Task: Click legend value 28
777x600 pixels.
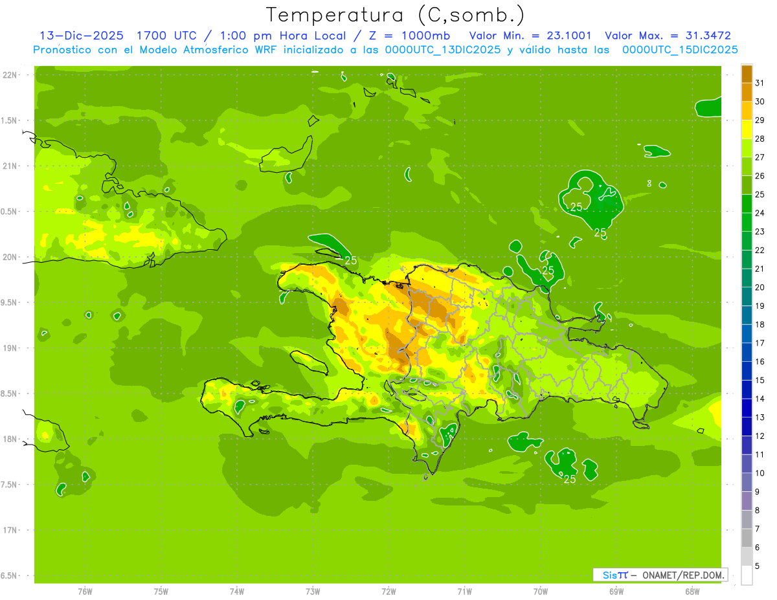Action: 760,139
